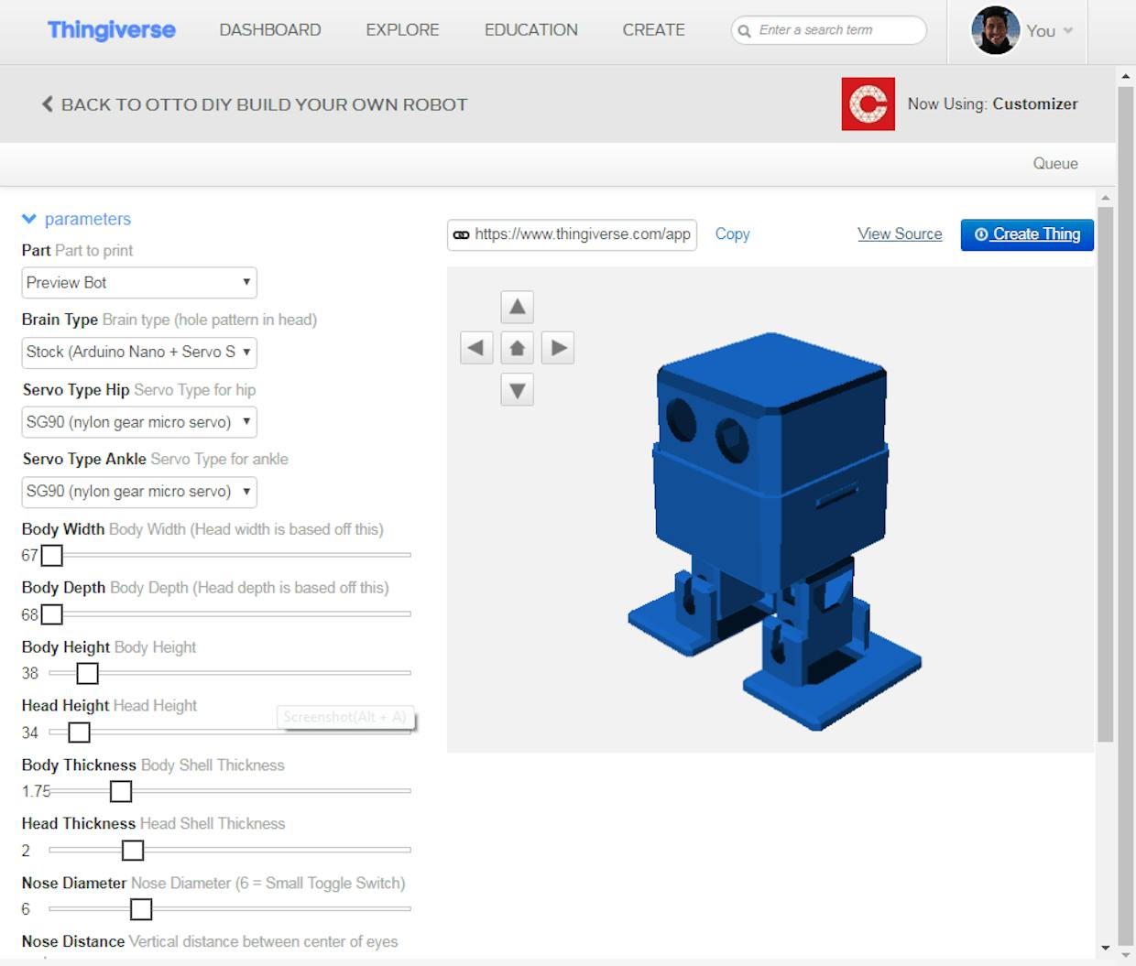Click the Create Thing button
This screenshot has height=966, width=1136.
1027,234
